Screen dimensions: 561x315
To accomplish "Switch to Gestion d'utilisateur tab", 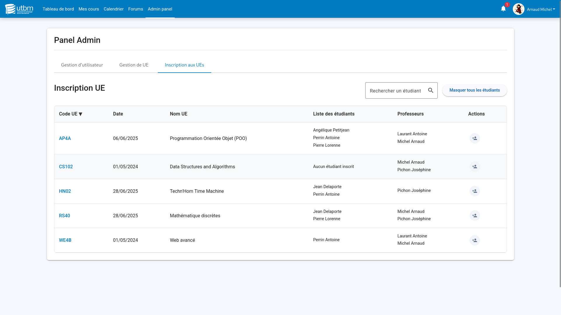I will pyautogui.click(x=82, y=65).
